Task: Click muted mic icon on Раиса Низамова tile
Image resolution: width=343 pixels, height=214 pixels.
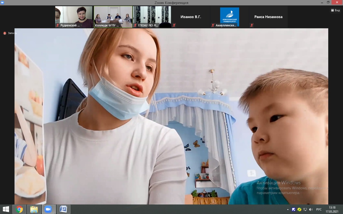Action: pyautogui.click(x=252, y=25)
